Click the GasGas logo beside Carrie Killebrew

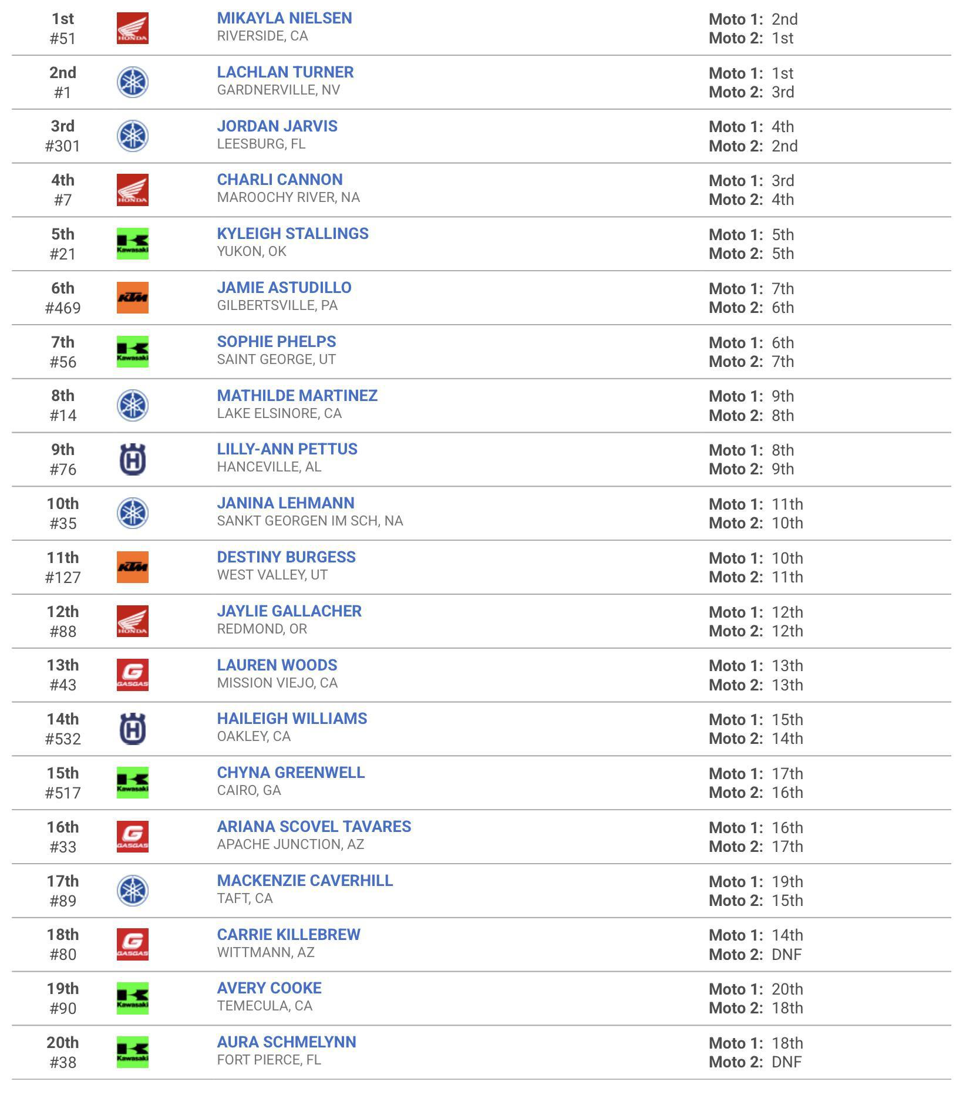132,945
